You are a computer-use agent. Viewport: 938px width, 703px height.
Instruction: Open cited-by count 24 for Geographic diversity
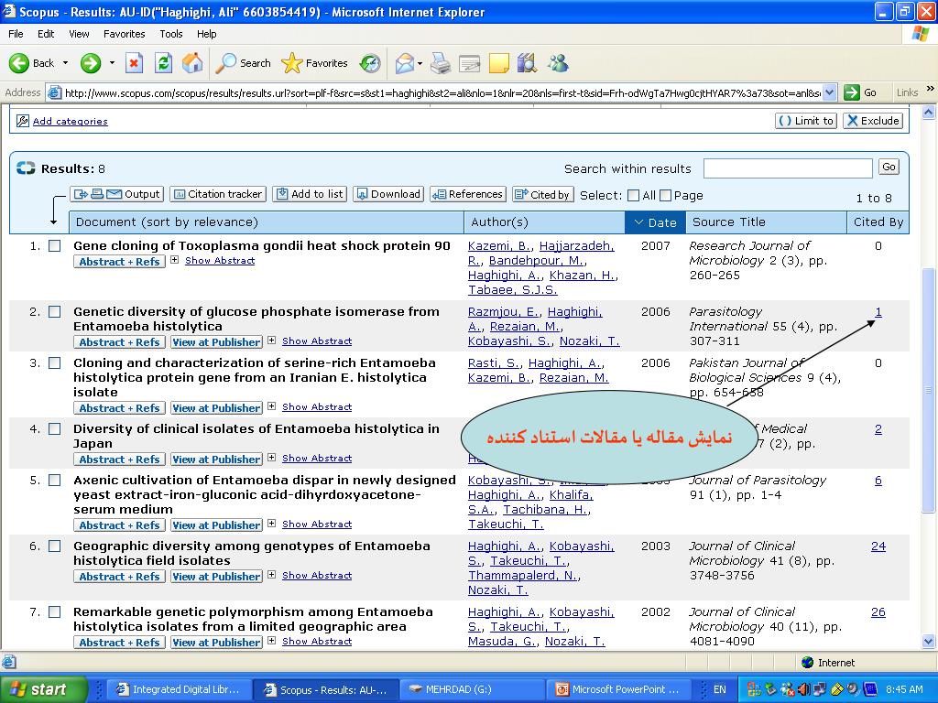click(878, 546)
